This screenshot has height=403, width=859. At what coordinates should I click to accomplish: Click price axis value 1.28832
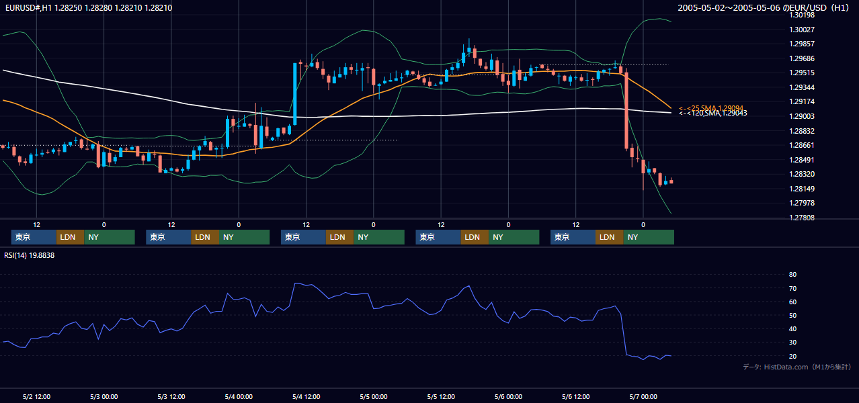(802, 131)
